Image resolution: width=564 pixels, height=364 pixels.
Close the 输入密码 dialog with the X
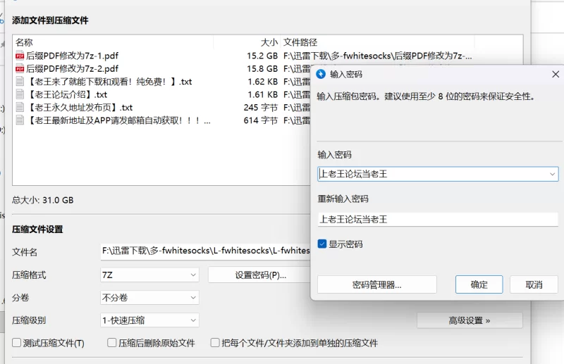click(x=555, y=74)
